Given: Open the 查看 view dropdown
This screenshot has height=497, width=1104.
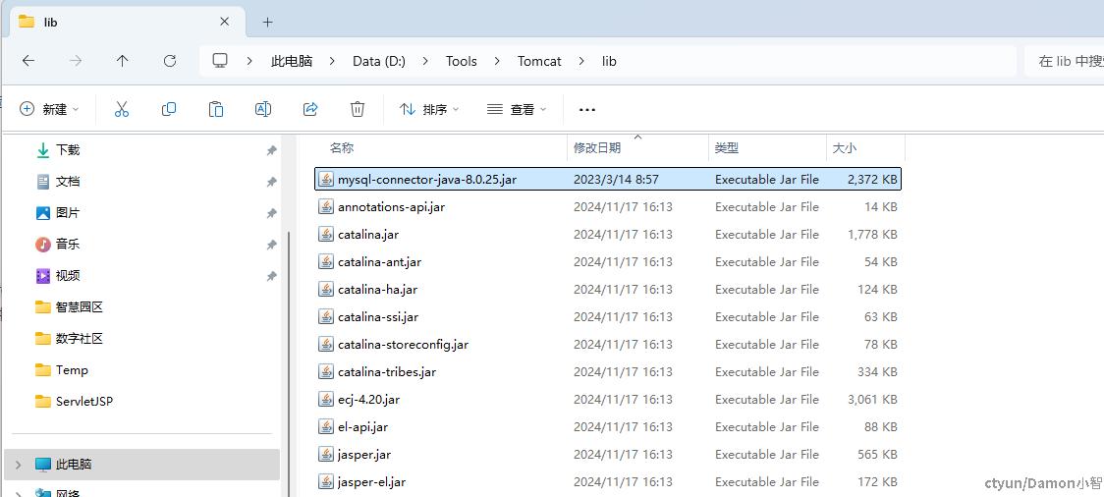Looking at the screenshot, I should click(517, 109).
